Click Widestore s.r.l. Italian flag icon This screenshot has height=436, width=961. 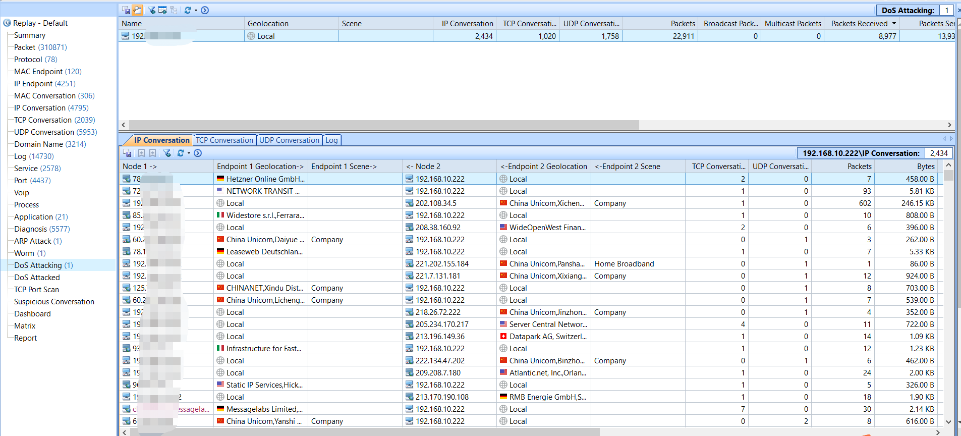point(220,215)
